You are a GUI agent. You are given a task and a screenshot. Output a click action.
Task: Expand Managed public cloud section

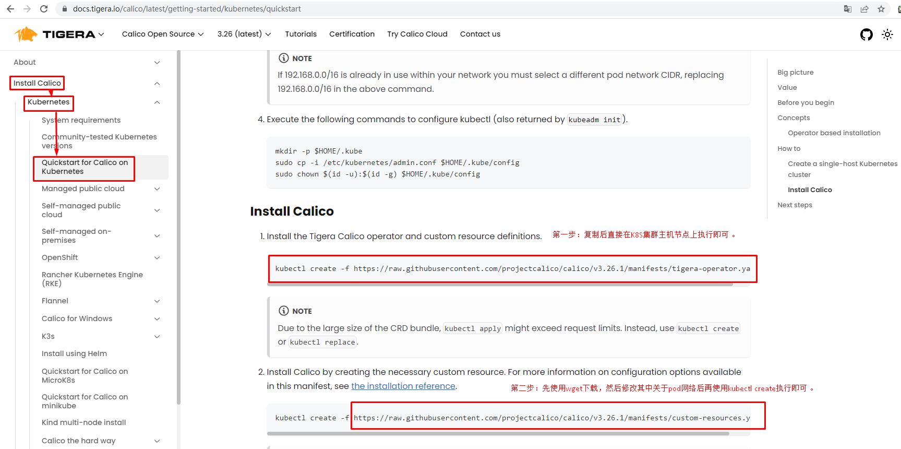pos(157,189)
